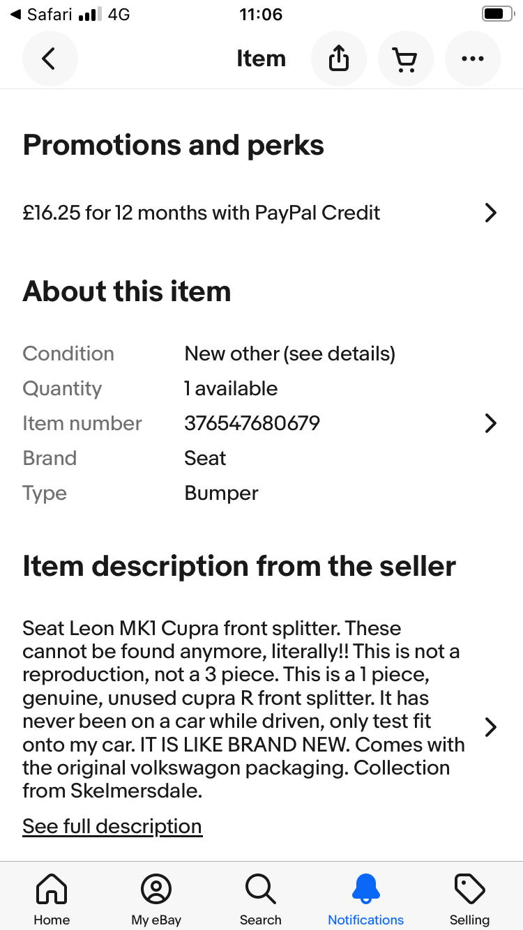Tap the Condition value New other
This screenshot has width=523, height=930.
289,353
